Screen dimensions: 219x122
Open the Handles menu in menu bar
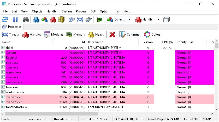click(52, 11)
